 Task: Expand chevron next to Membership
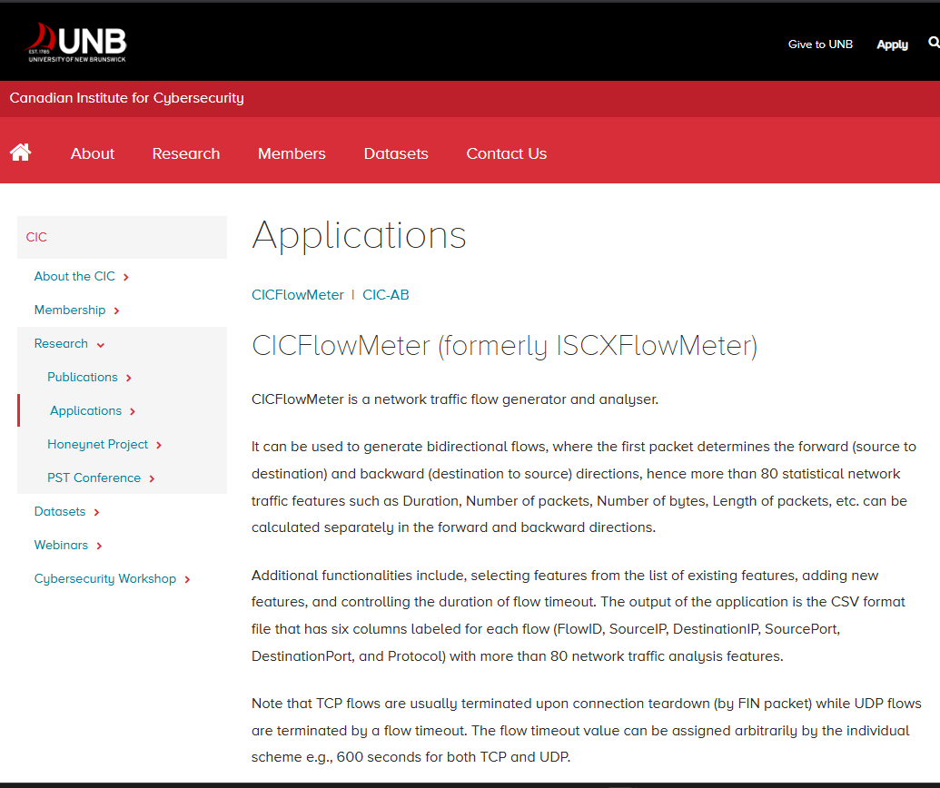[116, 311]
